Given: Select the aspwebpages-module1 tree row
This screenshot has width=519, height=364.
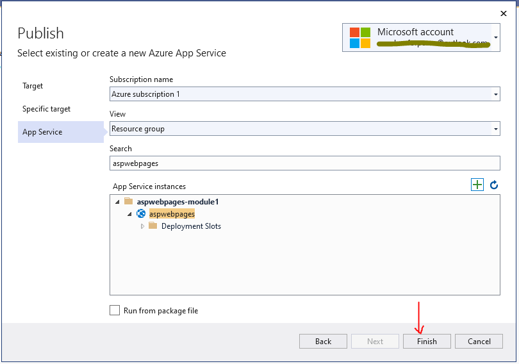Looking at the screenshot, I should [x=177, y=201].
